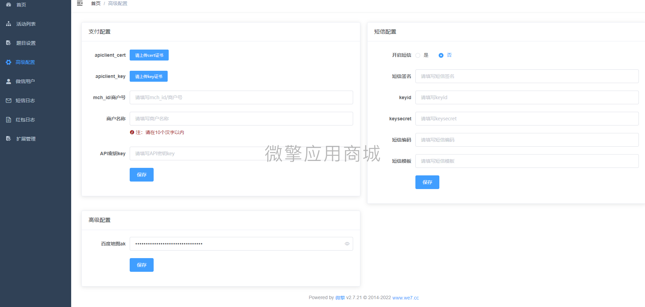Viewport: 645px width, 307px height.
Task: Open 活动列表 in the sidebar menu
Action: coord(36,24)
